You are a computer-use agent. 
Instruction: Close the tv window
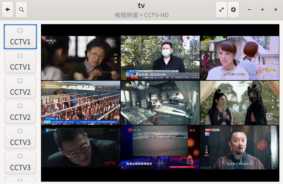(276, 10)
